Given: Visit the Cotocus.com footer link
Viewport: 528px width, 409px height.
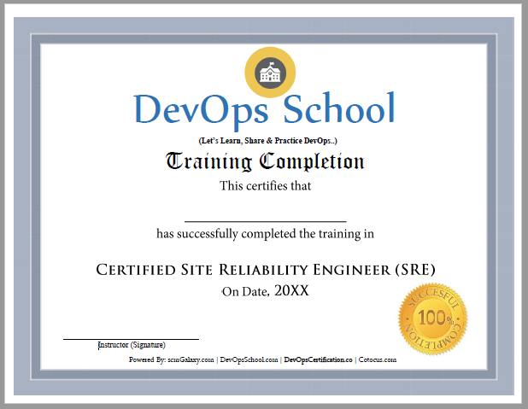Looking at the screenshot, I should [x=378, y=360].
